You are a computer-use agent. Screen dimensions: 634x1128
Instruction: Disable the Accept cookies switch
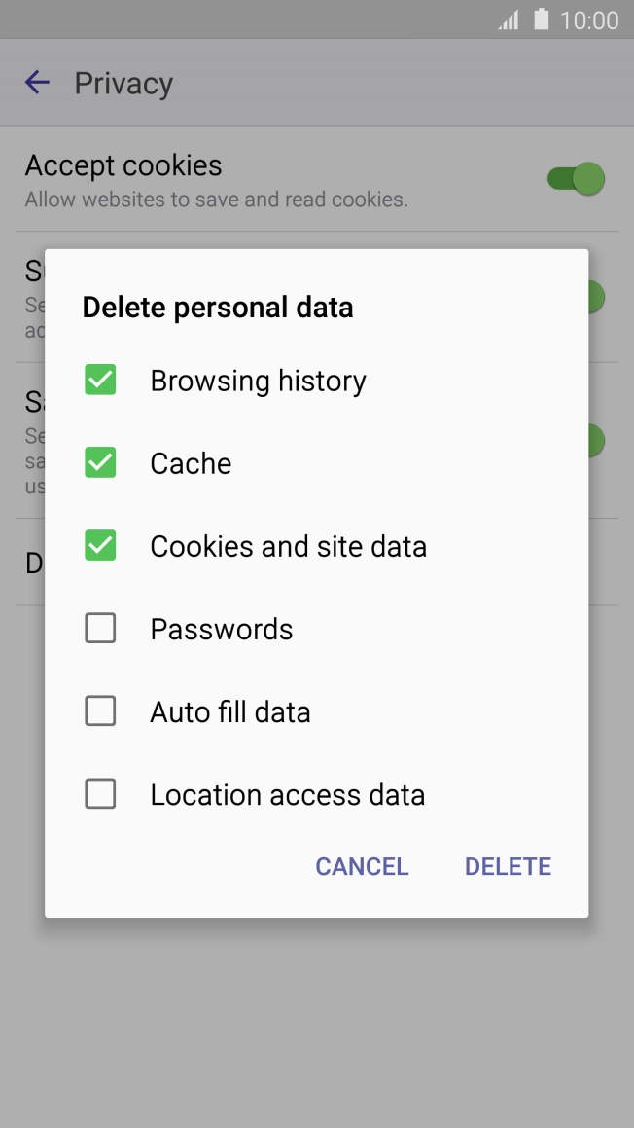574,180
